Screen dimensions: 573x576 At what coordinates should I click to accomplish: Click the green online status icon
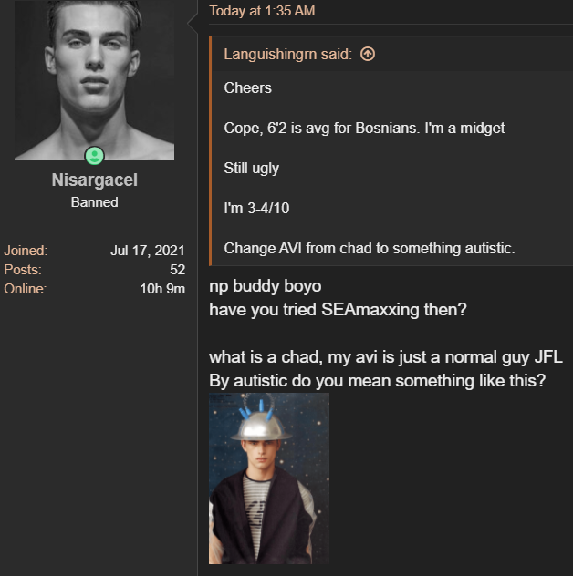point(95,156)
